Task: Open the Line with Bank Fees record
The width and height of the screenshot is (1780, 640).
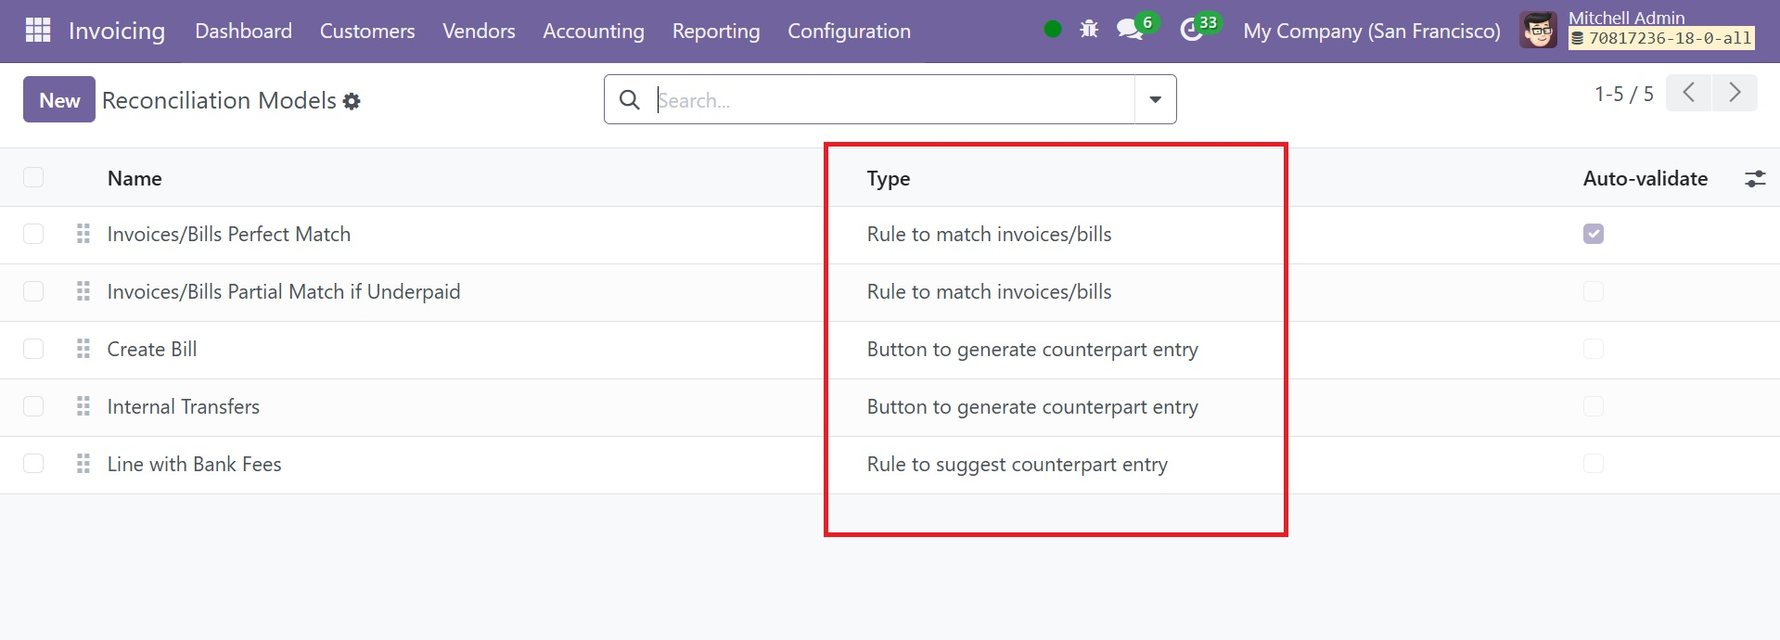Action: pos(194,464)
